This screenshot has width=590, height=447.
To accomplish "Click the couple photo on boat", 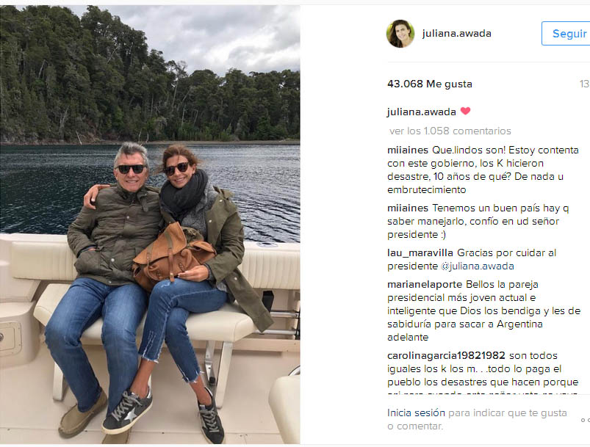I will click(x=150, y=225).
